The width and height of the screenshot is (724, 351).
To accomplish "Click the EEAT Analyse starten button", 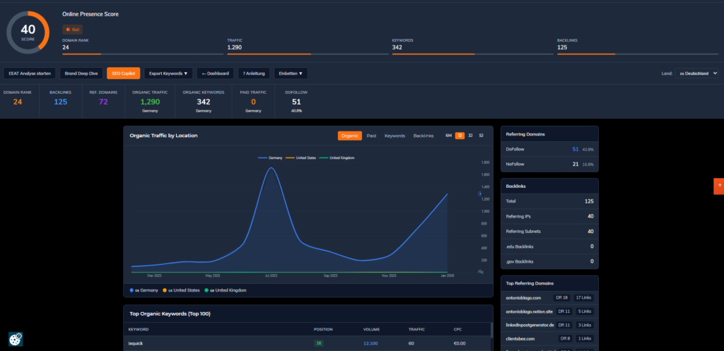I will (30, 73).
